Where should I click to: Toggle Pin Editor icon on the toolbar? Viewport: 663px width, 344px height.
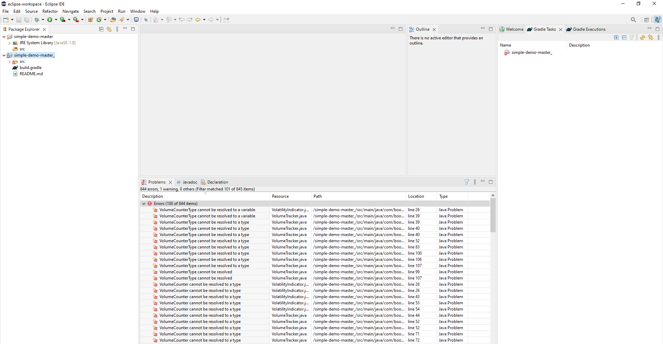227,20
